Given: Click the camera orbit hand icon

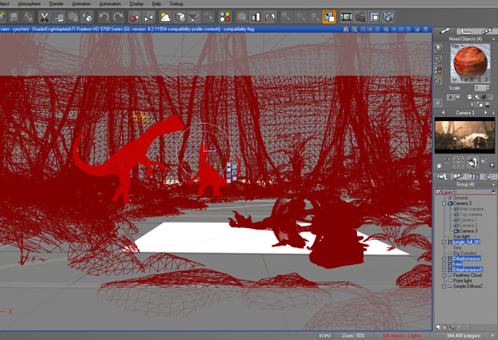Looking at the screenshot, I should point(473,162).
